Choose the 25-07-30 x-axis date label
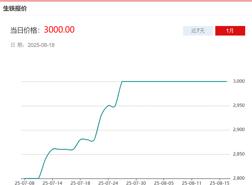The height and width of the screenshot is (185, 252). tap(136, 182)
